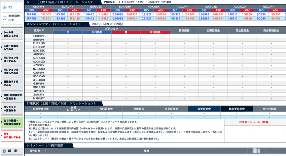Viewport: 286px width, 156px height.
Task: Cancel all orders with 全ての指値・逆指値を取消す
Action: (12, 122)
